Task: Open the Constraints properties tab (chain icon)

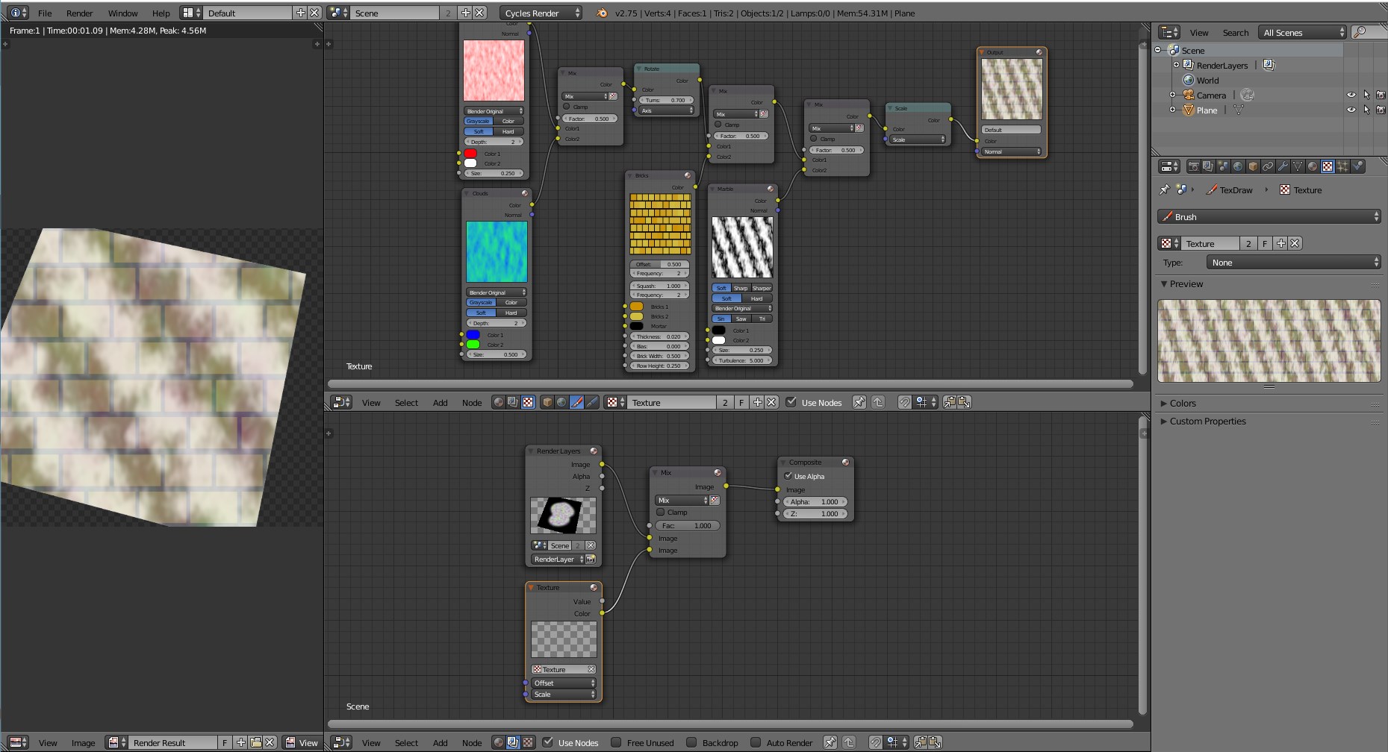Action: click(x=1268, y=166)
